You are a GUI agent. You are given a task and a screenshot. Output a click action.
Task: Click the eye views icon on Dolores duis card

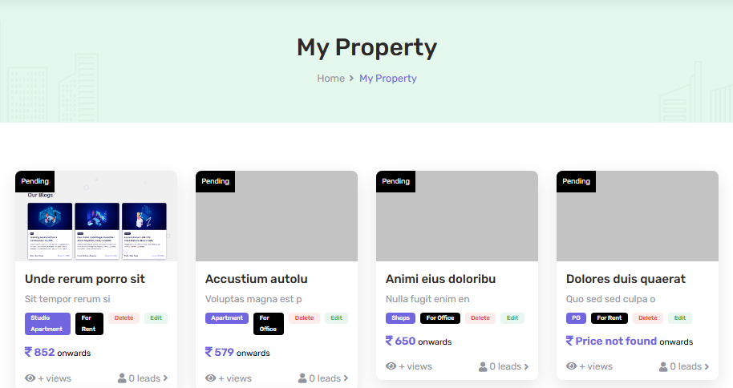pyautogui.click(x=572, y=366)
